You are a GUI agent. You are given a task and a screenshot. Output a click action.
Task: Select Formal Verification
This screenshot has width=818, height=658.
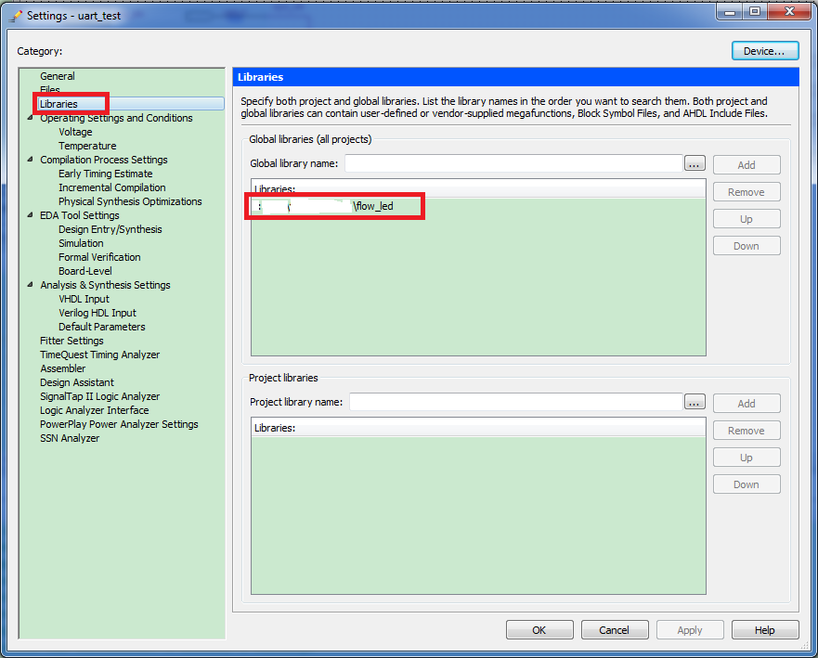click(x=99, y=257)
